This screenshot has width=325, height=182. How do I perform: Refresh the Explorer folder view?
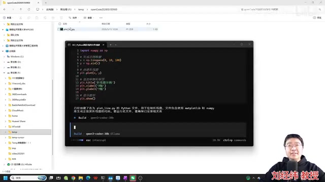coord(29,10)
